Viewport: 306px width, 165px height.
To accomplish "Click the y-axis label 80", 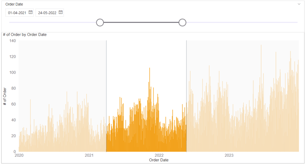I will pyautogui.click(x=14, y=88).
